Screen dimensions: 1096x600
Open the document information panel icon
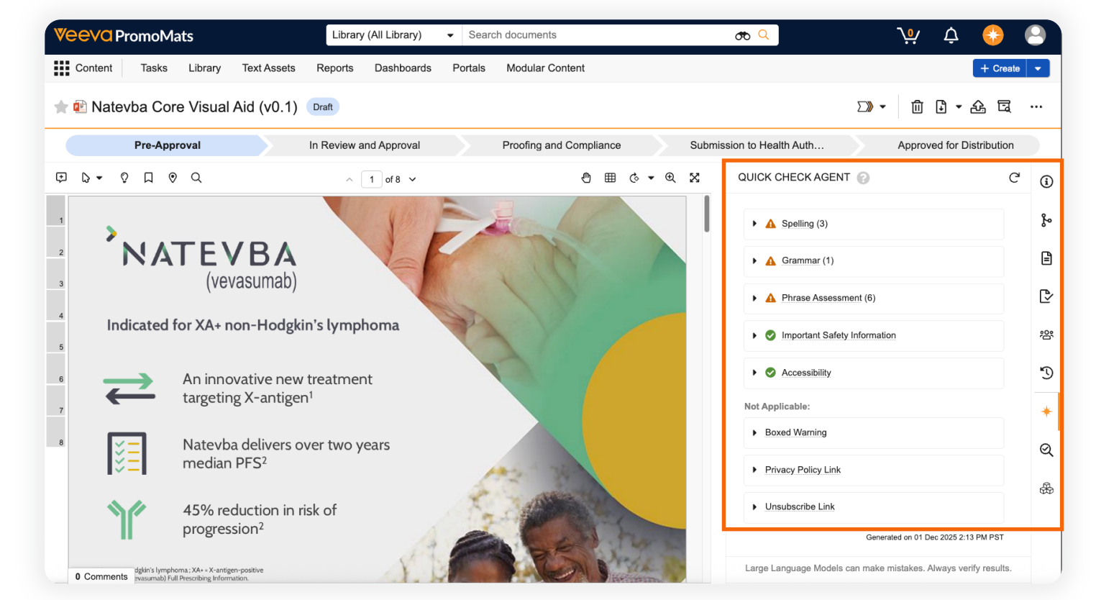click(x=1046, y=182)
